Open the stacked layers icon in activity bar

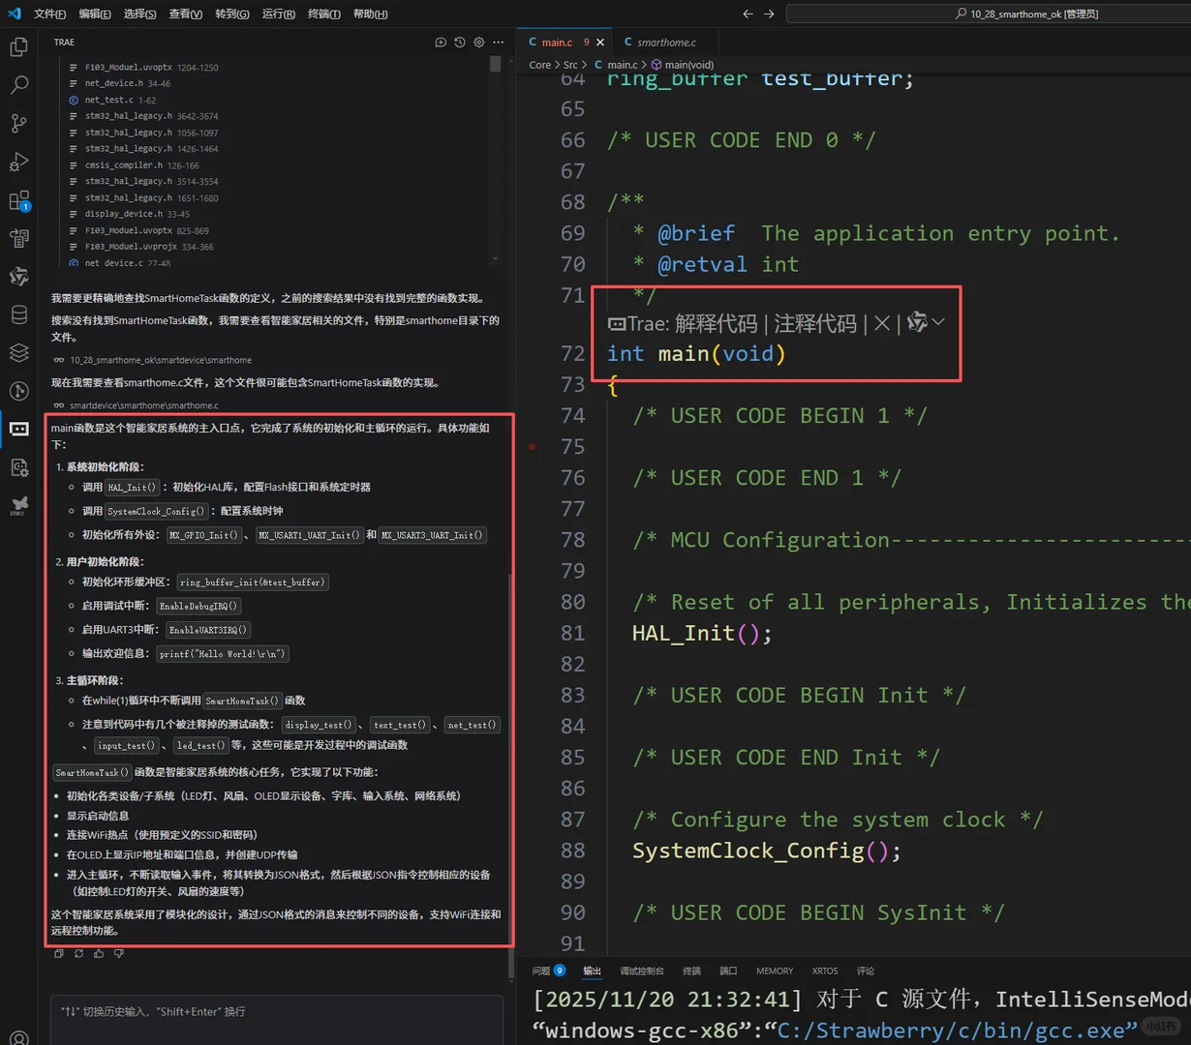coord(18,352)
